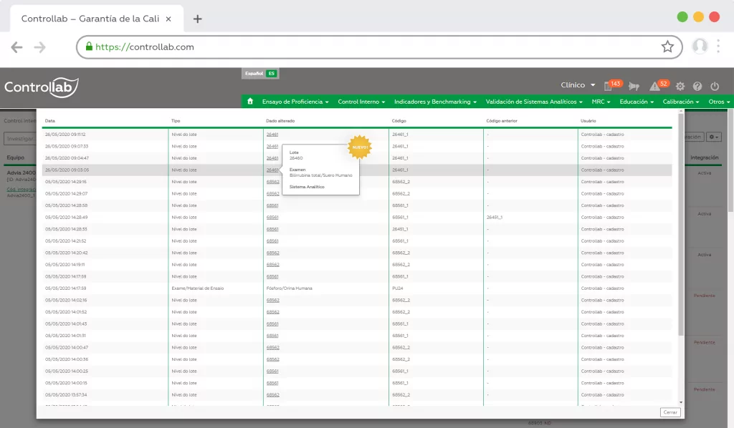Click the browser profile avatar icon
Image resolution: width=734 pixels, height=428 pixels.
point(700,47)
